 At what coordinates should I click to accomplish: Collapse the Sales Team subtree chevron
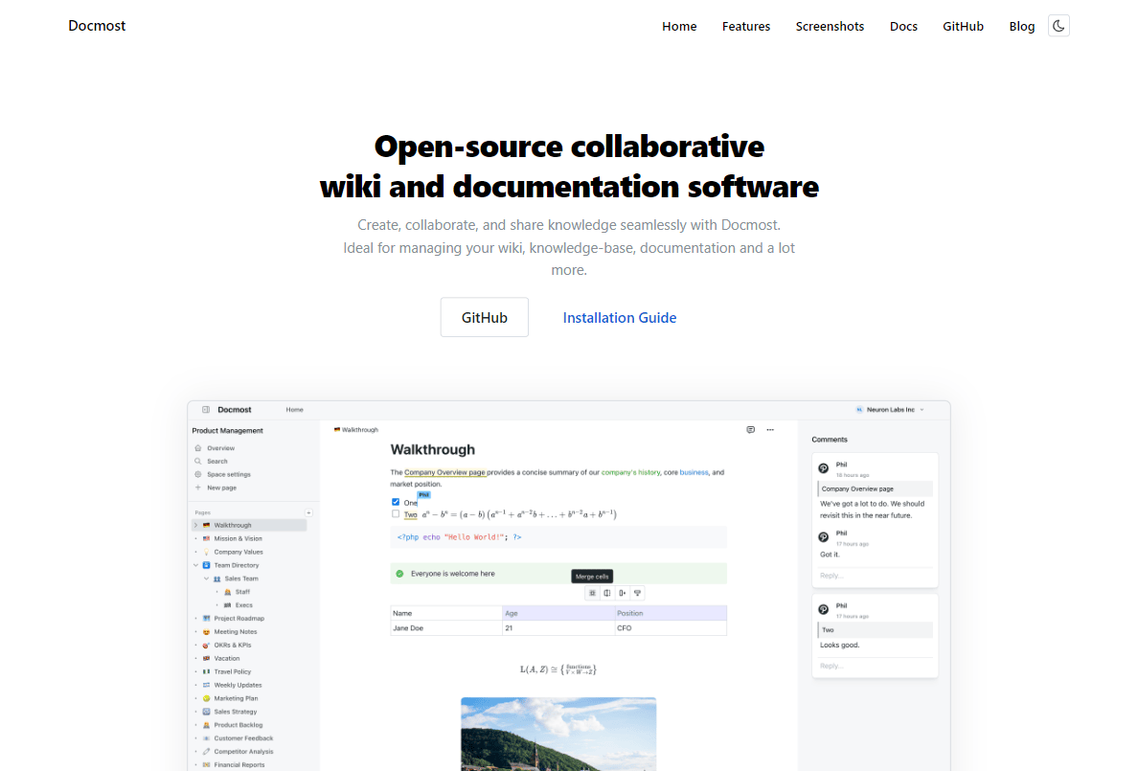pyautogui.click(x=206, y=578)
